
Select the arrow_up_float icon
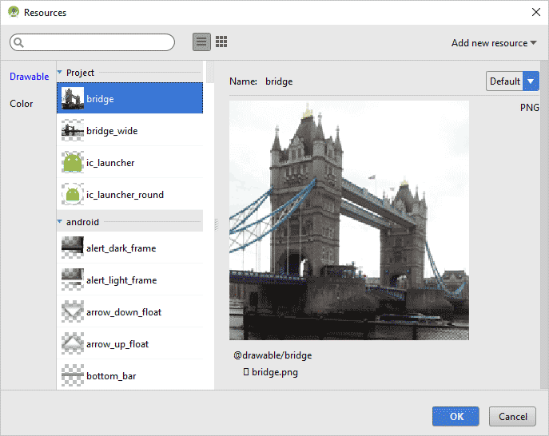(73, 344)
